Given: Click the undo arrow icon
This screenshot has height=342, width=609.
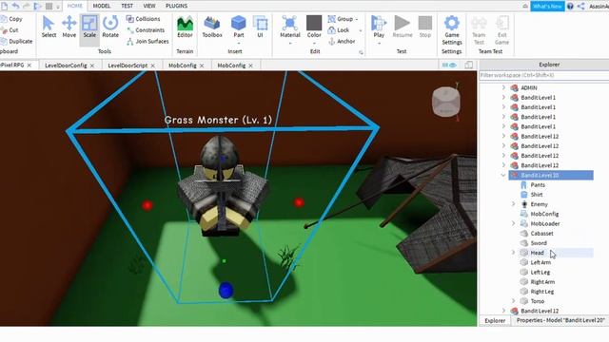Looking at the screenshot, I should pyautogui.click(x=15, y=6).
